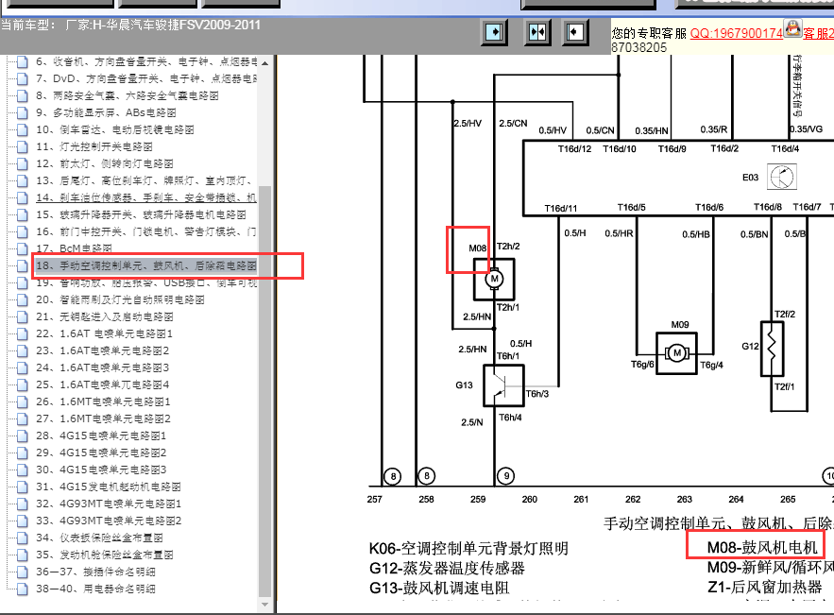Click the G13 blower speed resistor symbol
The width and height of the screenshot is (834, 615).
[x=503, y=385]
